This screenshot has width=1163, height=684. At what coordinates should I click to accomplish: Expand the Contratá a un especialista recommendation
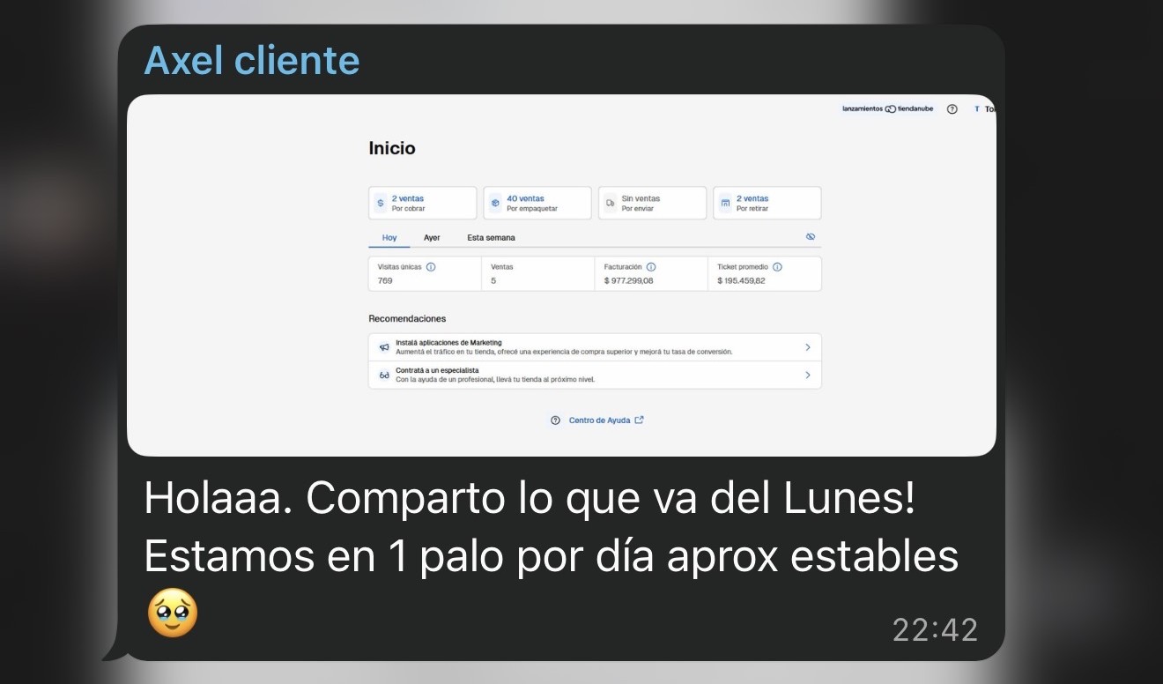click(808, 374)
